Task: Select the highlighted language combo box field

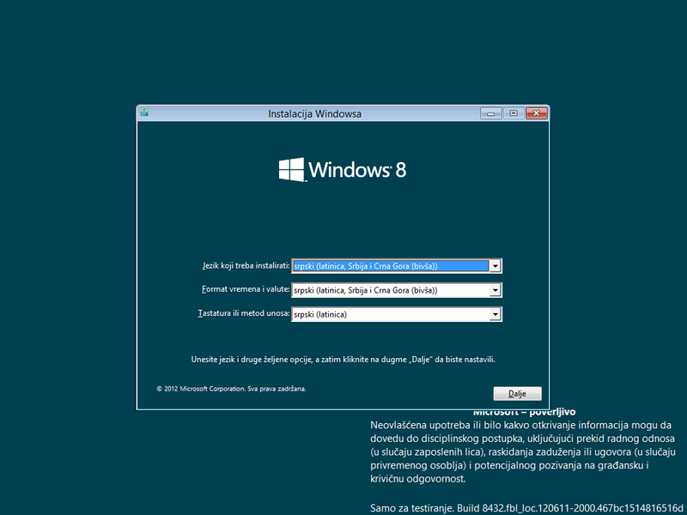Action: (x=397, y=266)
